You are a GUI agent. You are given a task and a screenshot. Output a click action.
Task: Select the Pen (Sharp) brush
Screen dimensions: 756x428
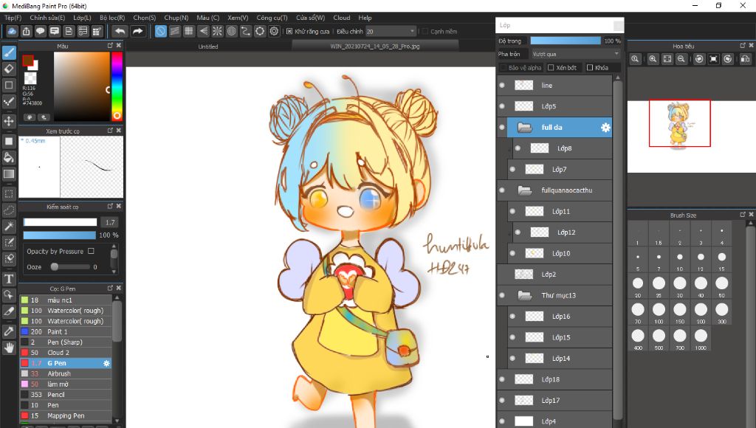[x=66, y=342]
